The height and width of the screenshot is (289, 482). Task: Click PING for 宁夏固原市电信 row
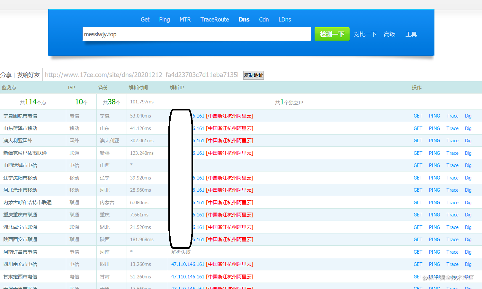[x=434, y=116]
